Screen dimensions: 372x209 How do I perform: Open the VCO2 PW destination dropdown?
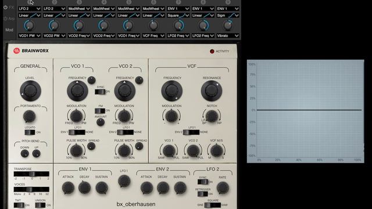54,35
